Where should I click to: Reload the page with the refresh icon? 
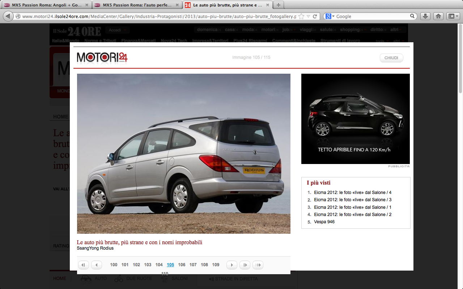315,16
